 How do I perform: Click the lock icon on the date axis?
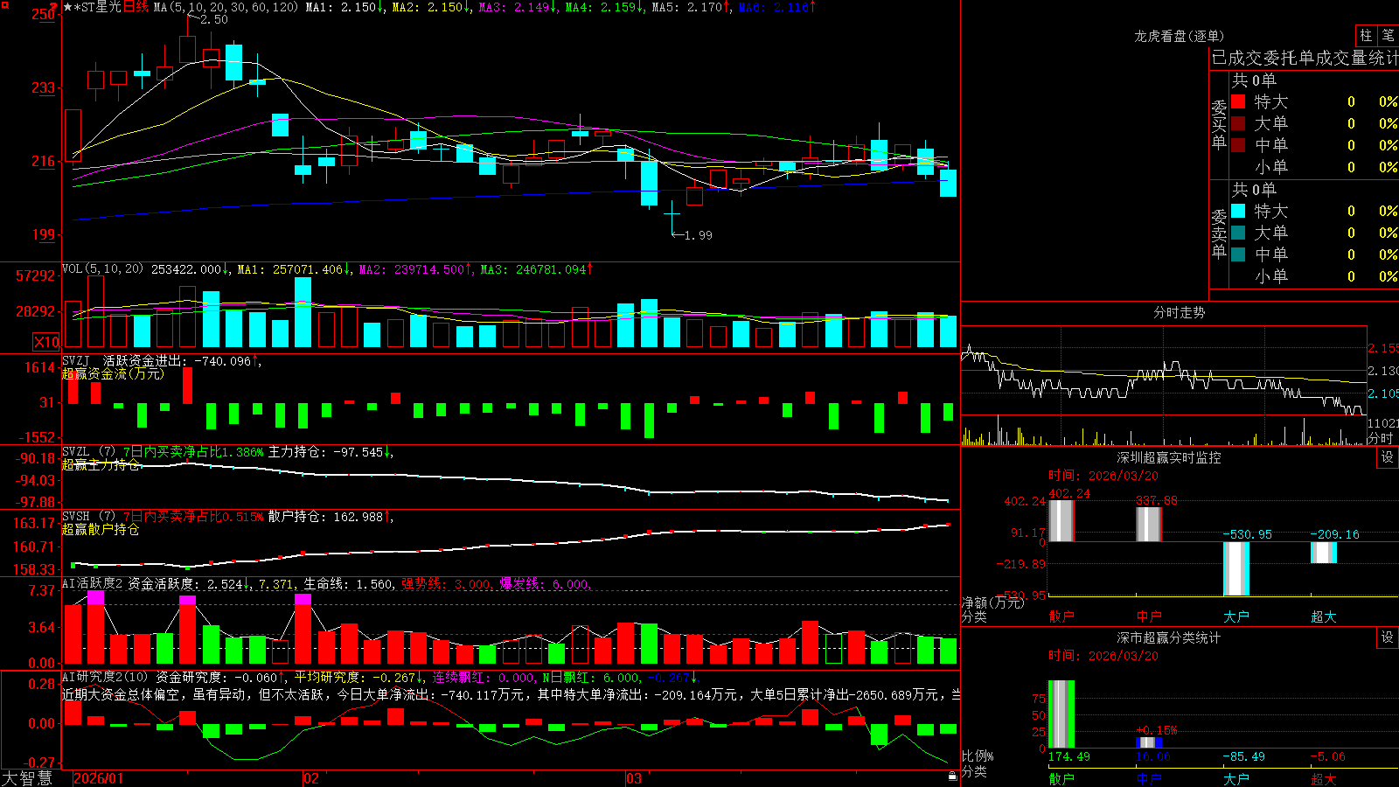952,777
